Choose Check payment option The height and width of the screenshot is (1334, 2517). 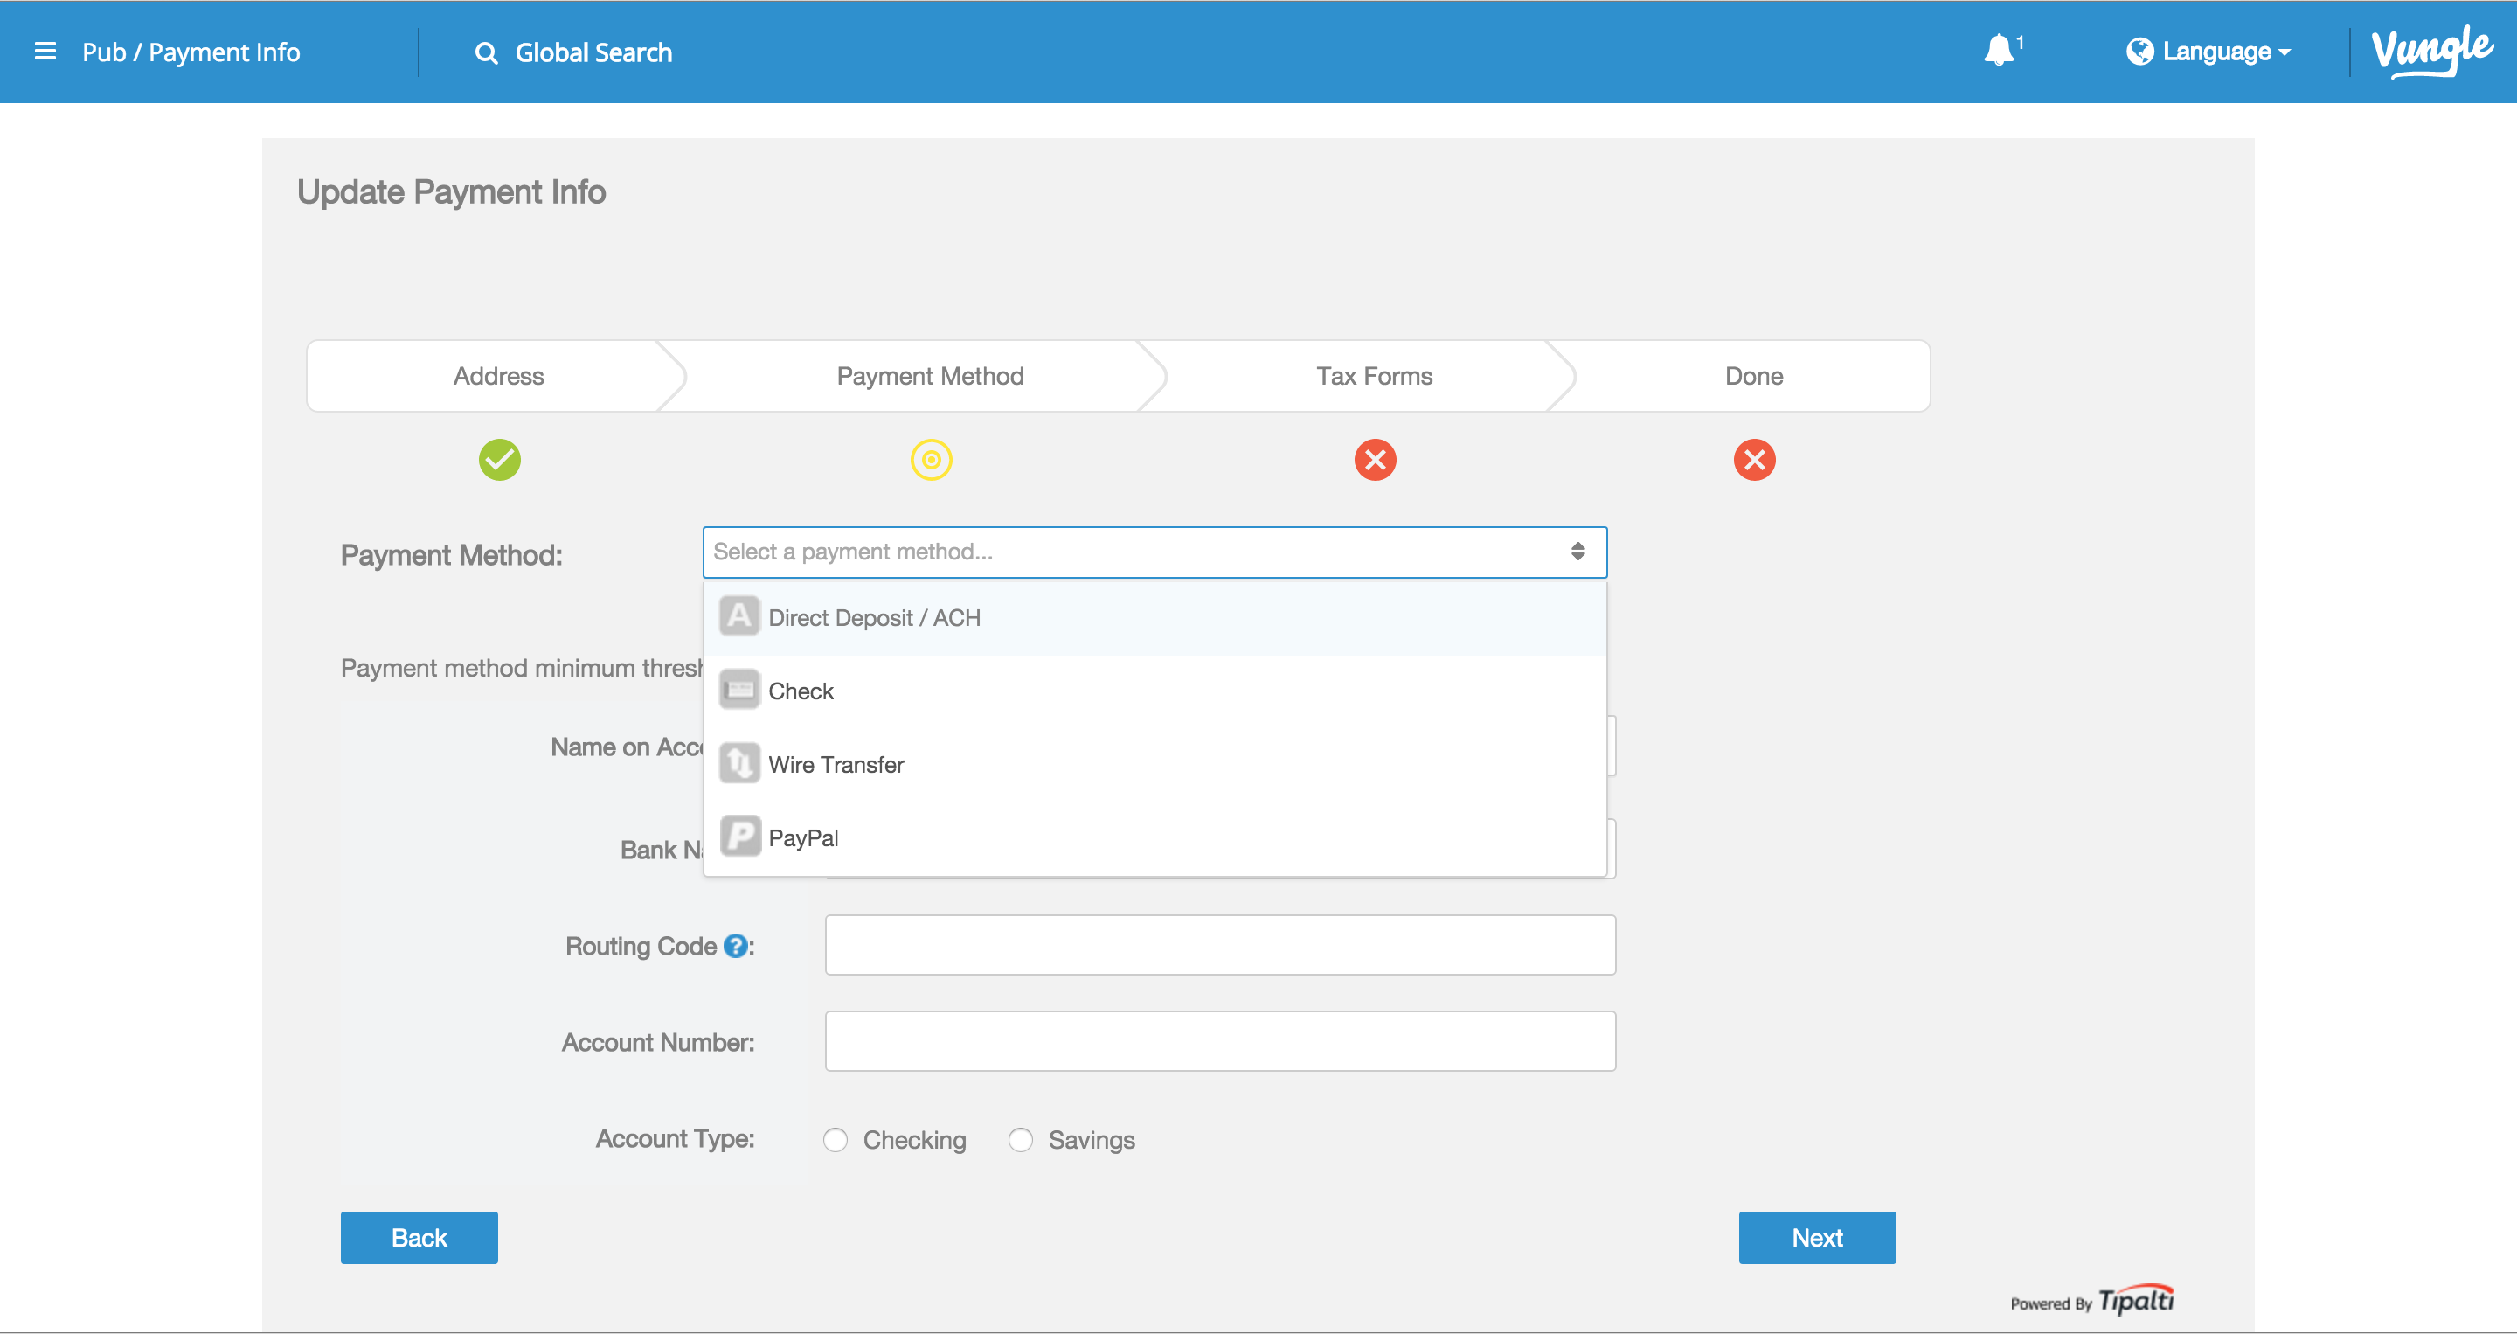pos(1154,691)
